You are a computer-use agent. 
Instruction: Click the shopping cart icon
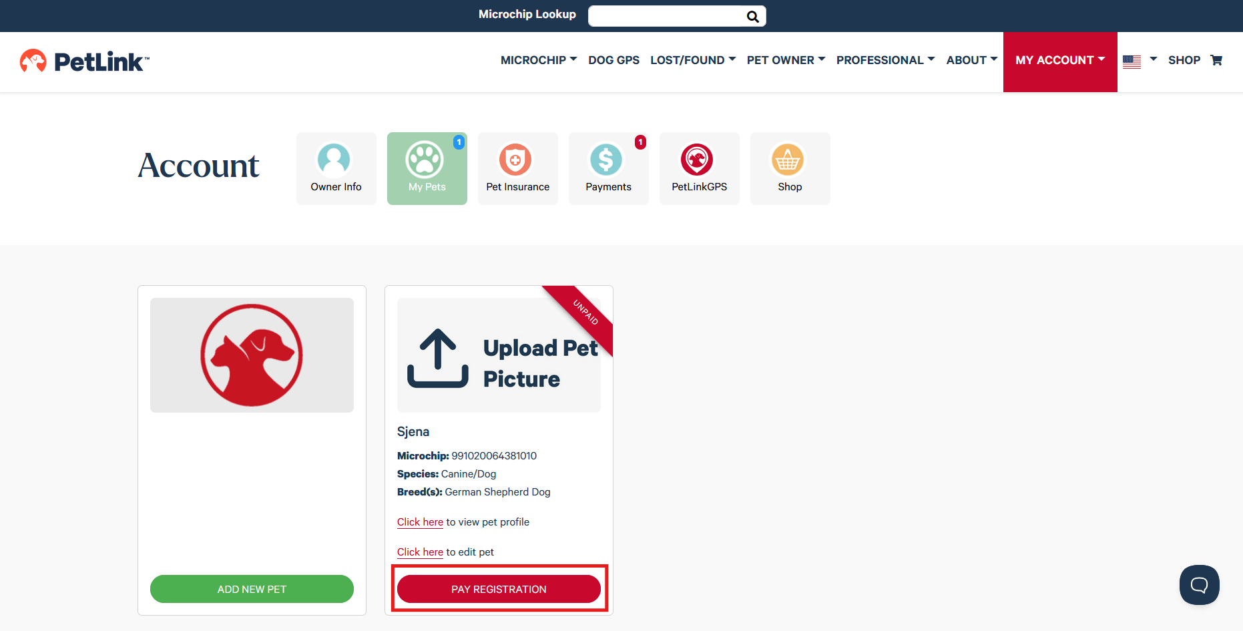click(x=1216, y=60)
